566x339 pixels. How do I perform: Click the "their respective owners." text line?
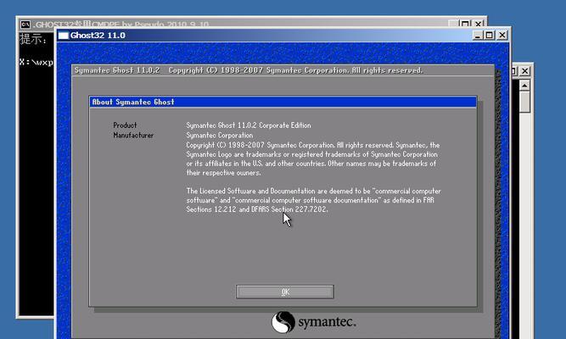click(x=223, y=173)
